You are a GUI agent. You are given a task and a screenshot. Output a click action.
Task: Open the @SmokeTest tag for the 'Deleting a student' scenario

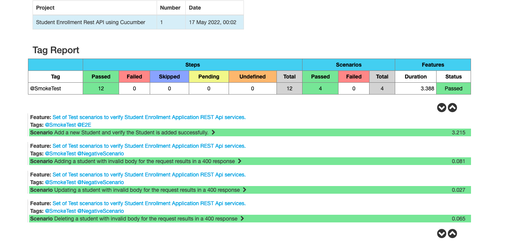[x=61, y=211]
